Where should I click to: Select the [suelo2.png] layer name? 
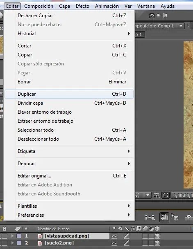(59, 243)
